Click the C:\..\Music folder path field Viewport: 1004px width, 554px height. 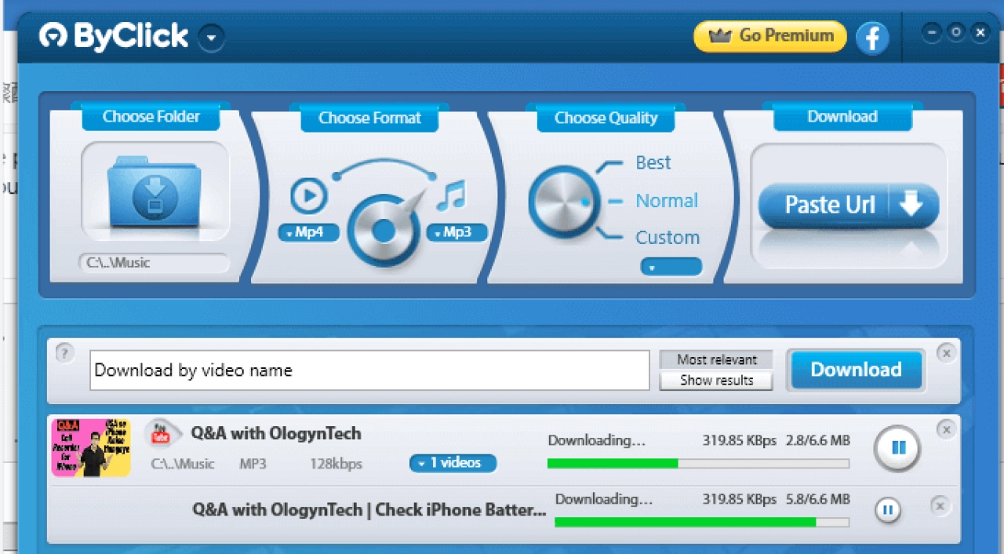click(x=154, y=263)
